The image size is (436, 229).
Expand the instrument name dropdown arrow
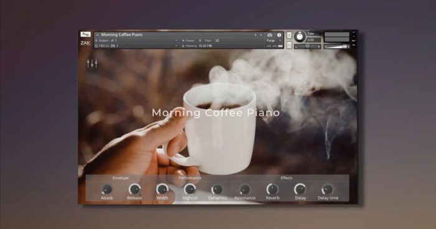tap(97, 35)
